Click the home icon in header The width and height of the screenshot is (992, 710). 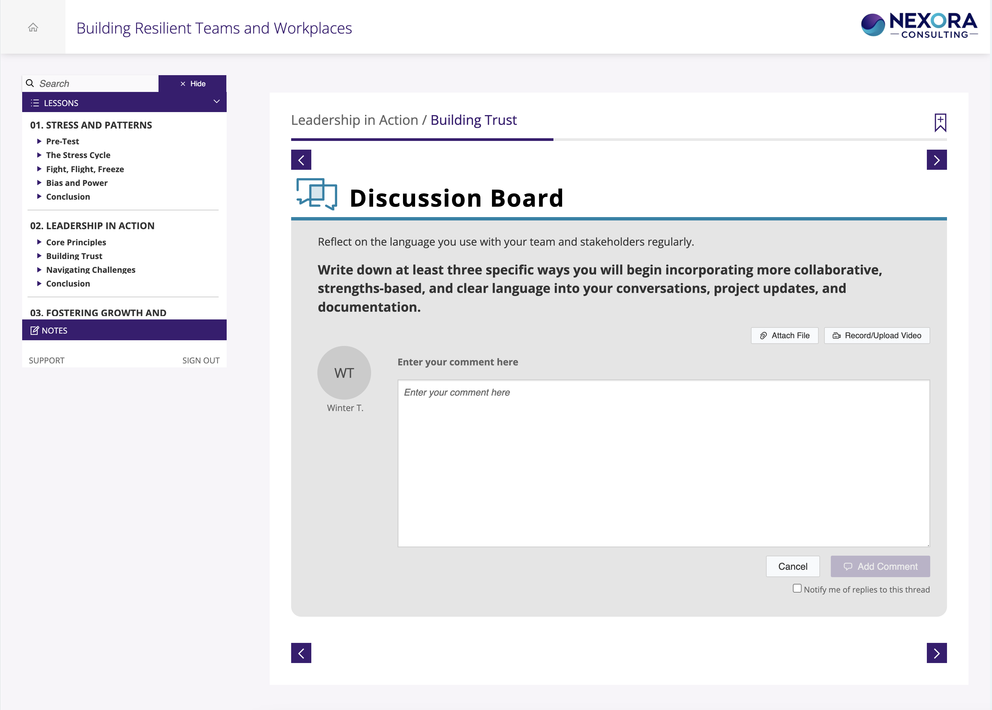tap(33, 28)
